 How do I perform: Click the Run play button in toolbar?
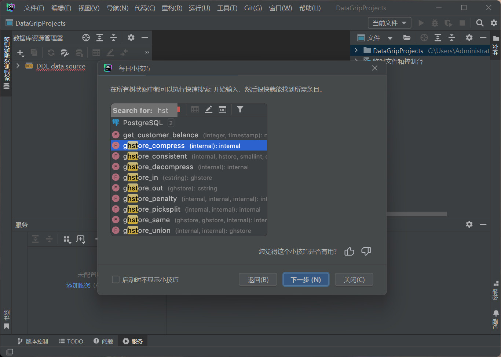(421, 23)
